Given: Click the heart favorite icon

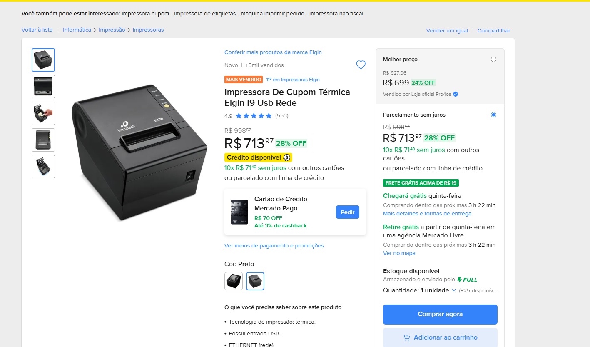Looking at the screenshot, I should pos(361,65).
